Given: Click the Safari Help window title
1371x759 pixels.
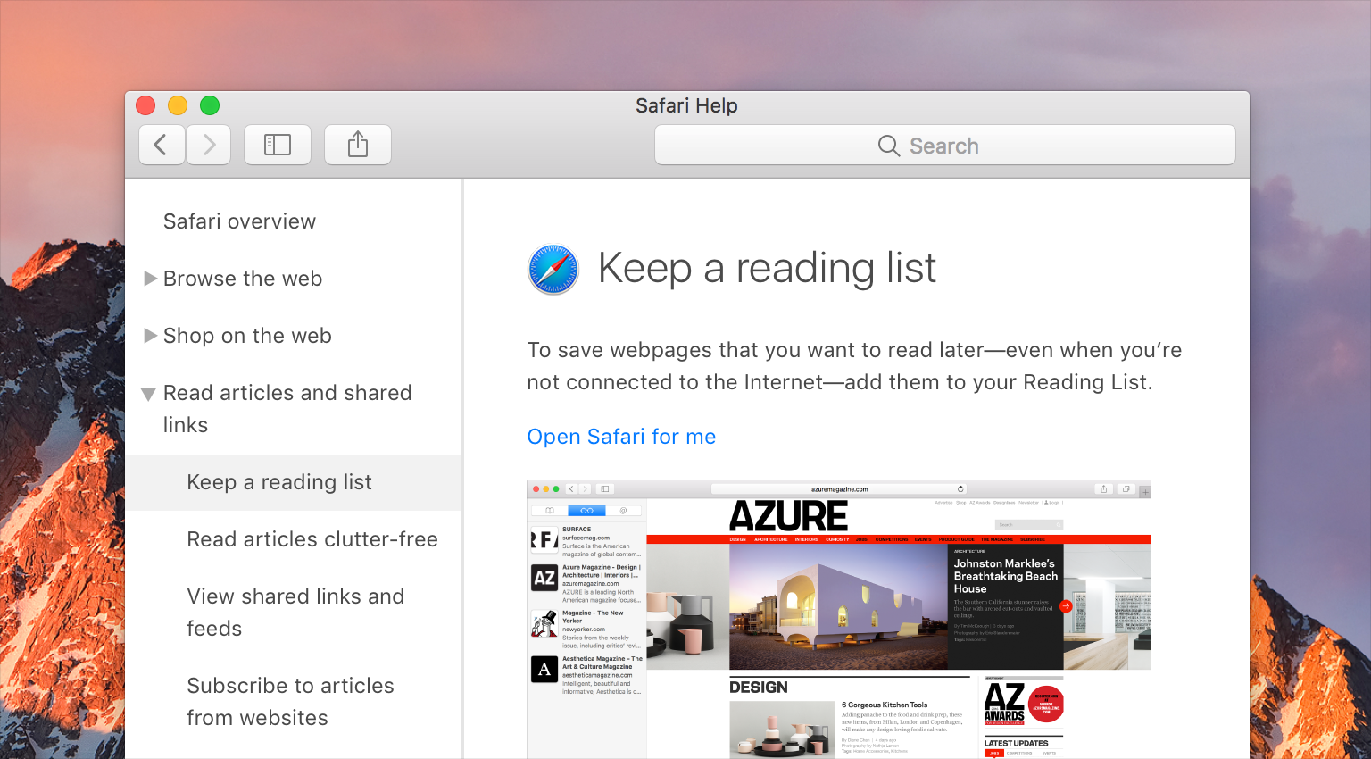Looking at the screenshot, I should 686,105.
